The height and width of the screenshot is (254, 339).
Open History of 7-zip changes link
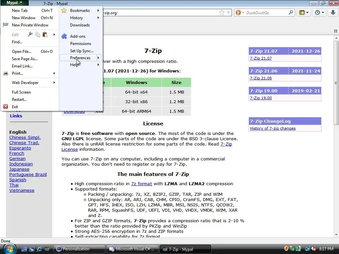[273, 128]
